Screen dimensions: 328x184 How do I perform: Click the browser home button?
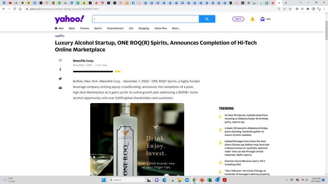[x=20, y=9]
